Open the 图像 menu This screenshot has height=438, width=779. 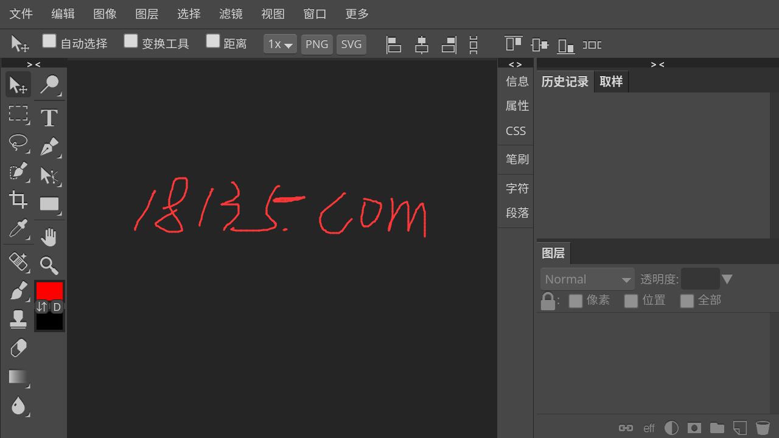point(105,14)
